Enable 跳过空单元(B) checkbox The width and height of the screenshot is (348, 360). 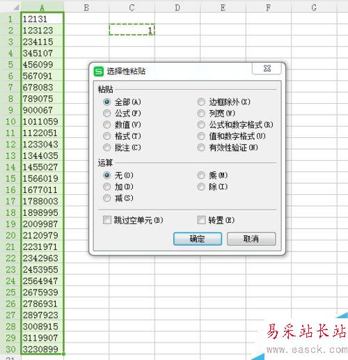[x=133, y=220]
